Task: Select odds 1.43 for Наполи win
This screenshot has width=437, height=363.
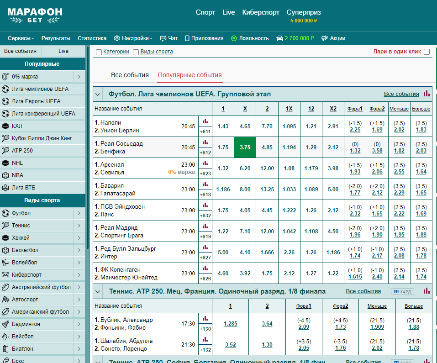Action: coord(223,126)
